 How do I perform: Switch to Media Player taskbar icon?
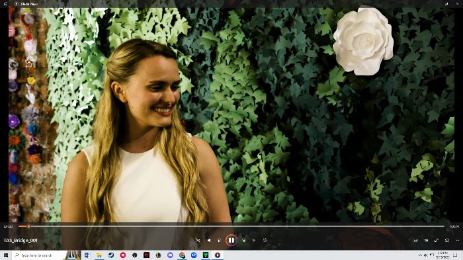click(x=218, y=255)
